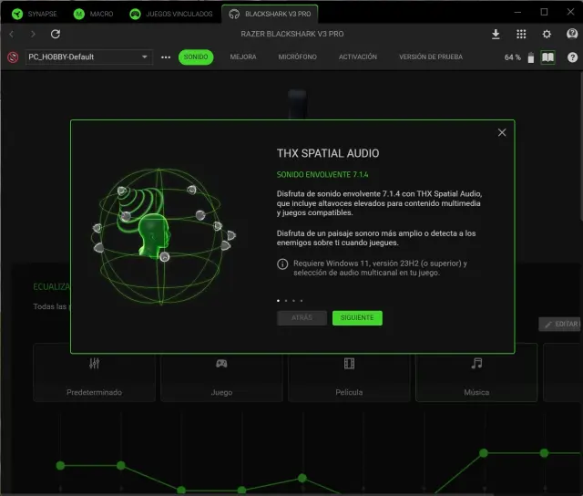Image resolution: width=583 pixels, height=496 pixels.
Task: Select the MEJORA section
Action: (243, 57)
